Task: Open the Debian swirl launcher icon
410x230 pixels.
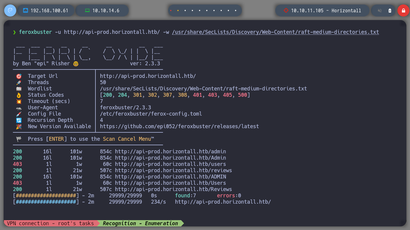Action: (10, 10)
